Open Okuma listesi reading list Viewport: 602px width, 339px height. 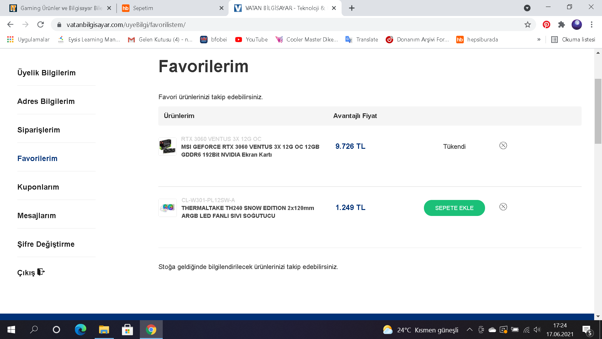tap(573, 40)
